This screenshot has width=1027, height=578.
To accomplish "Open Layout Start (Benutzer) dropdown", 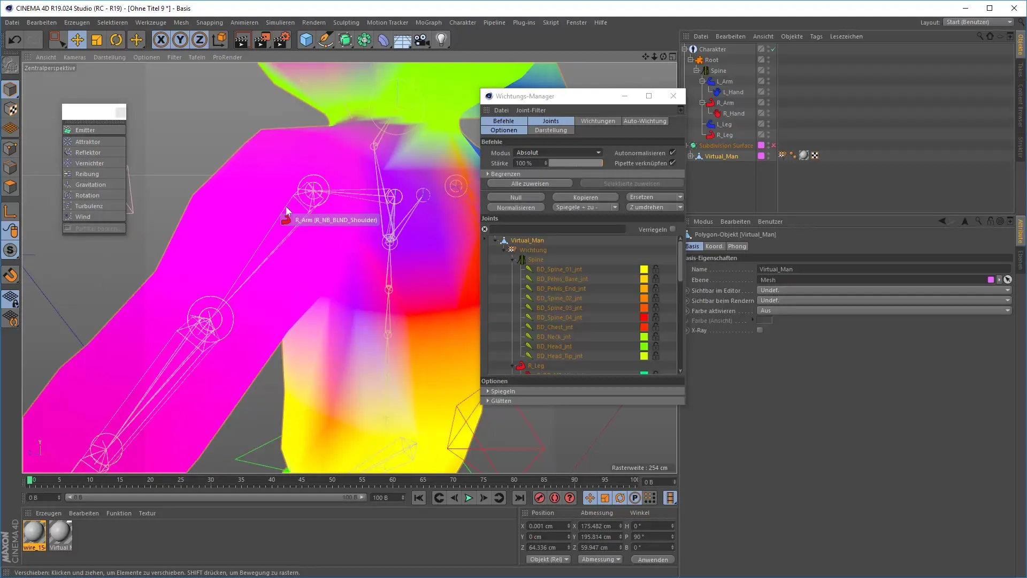I will 978,22.
